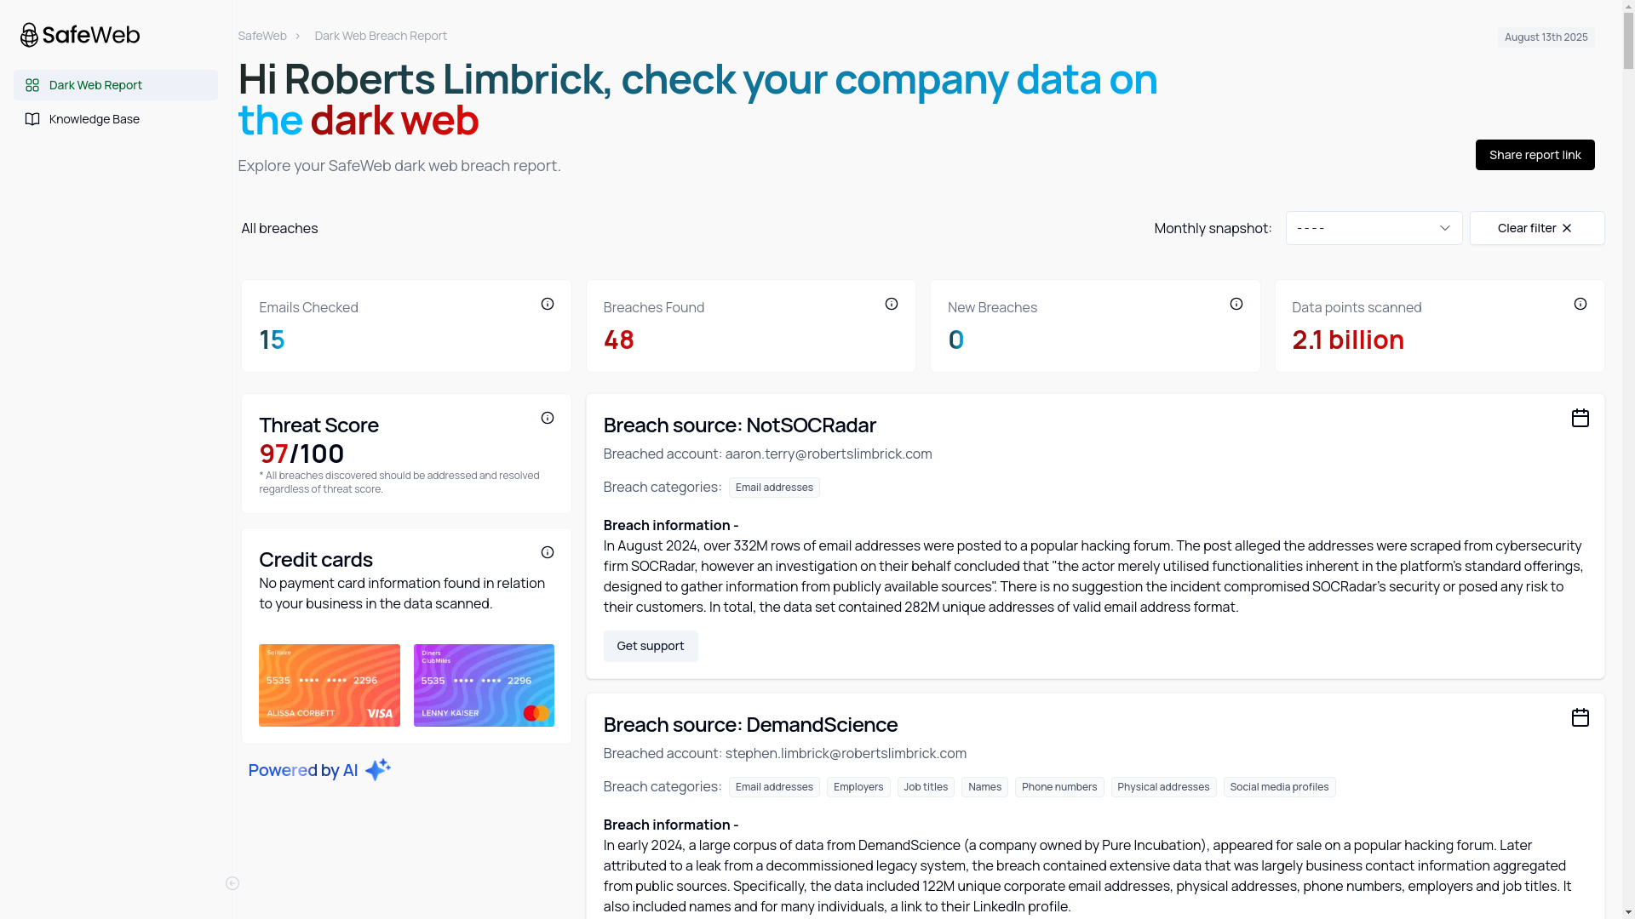Click the SafeWeb logo
This screenshot has width=1635, height=919.
point(80,35)
